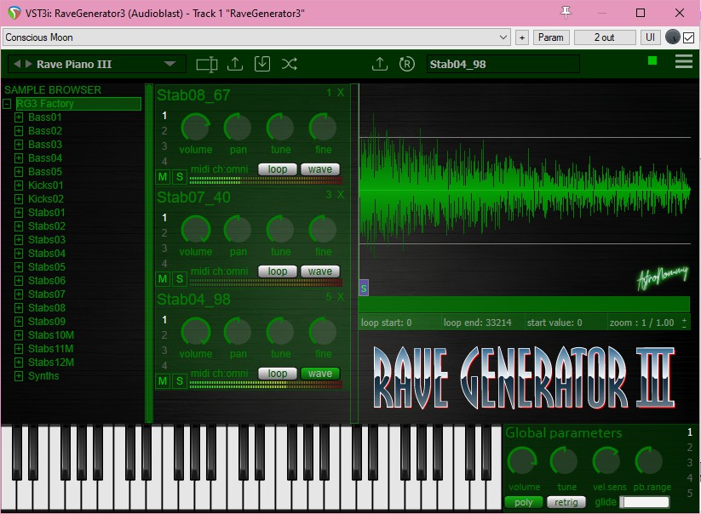Select global parameters page 5
The image size is (701, 514).
[690, 493]
